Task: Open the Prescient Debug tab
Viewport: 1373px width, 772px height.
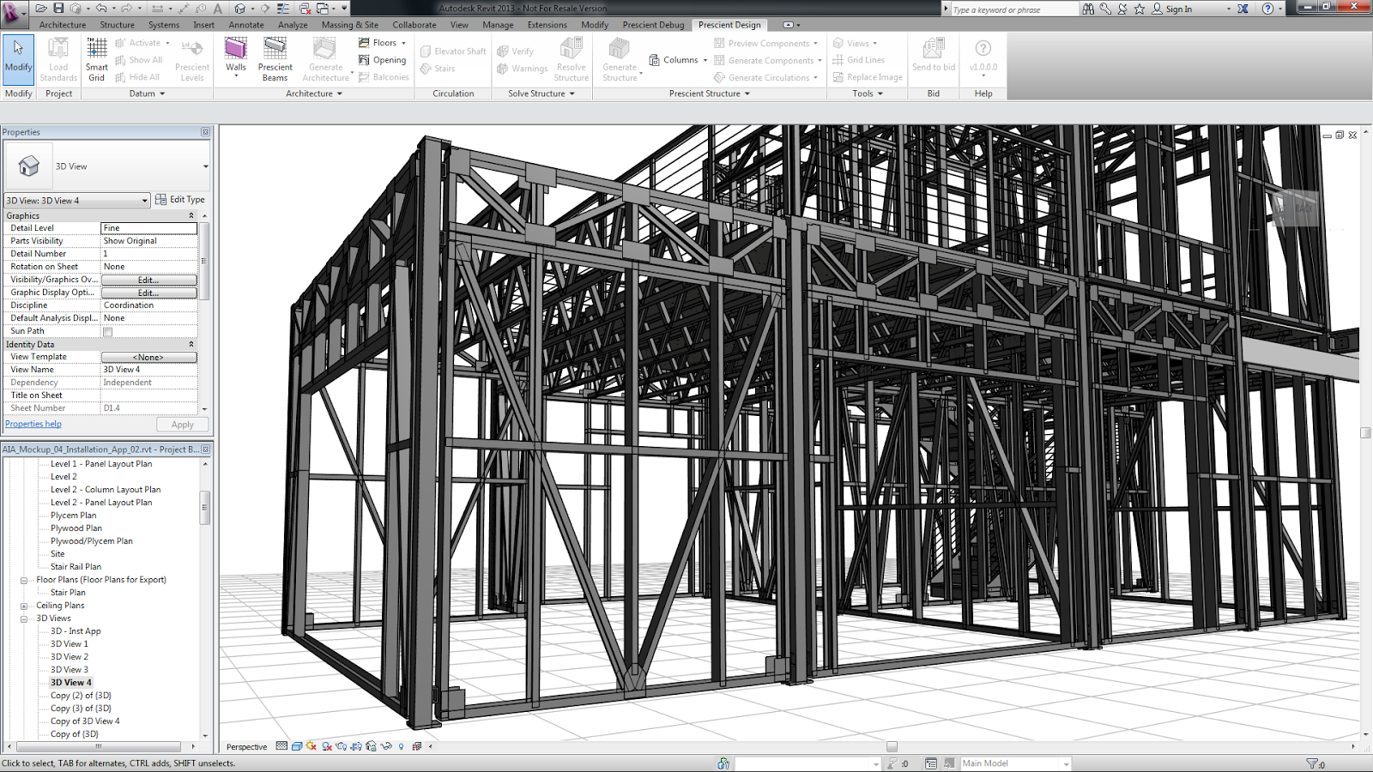Action: pos(653,25)
